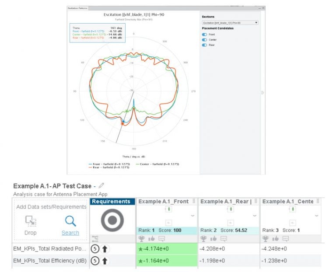The width and height of the screenshot is (336, 272).
Task: Click the Requirements target icon
Action: pos(112,220)
